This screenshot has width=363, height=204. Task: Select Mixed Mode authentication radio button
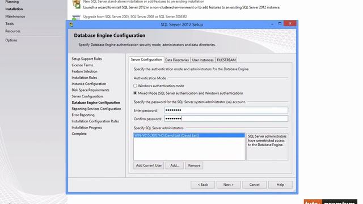135,93
